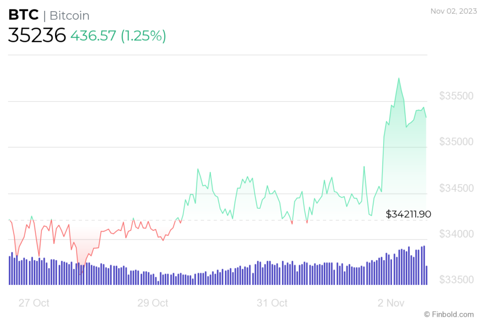
Task: Click the $35000 y-axis label
Action: pyautogui.click(x=456, y=142)
